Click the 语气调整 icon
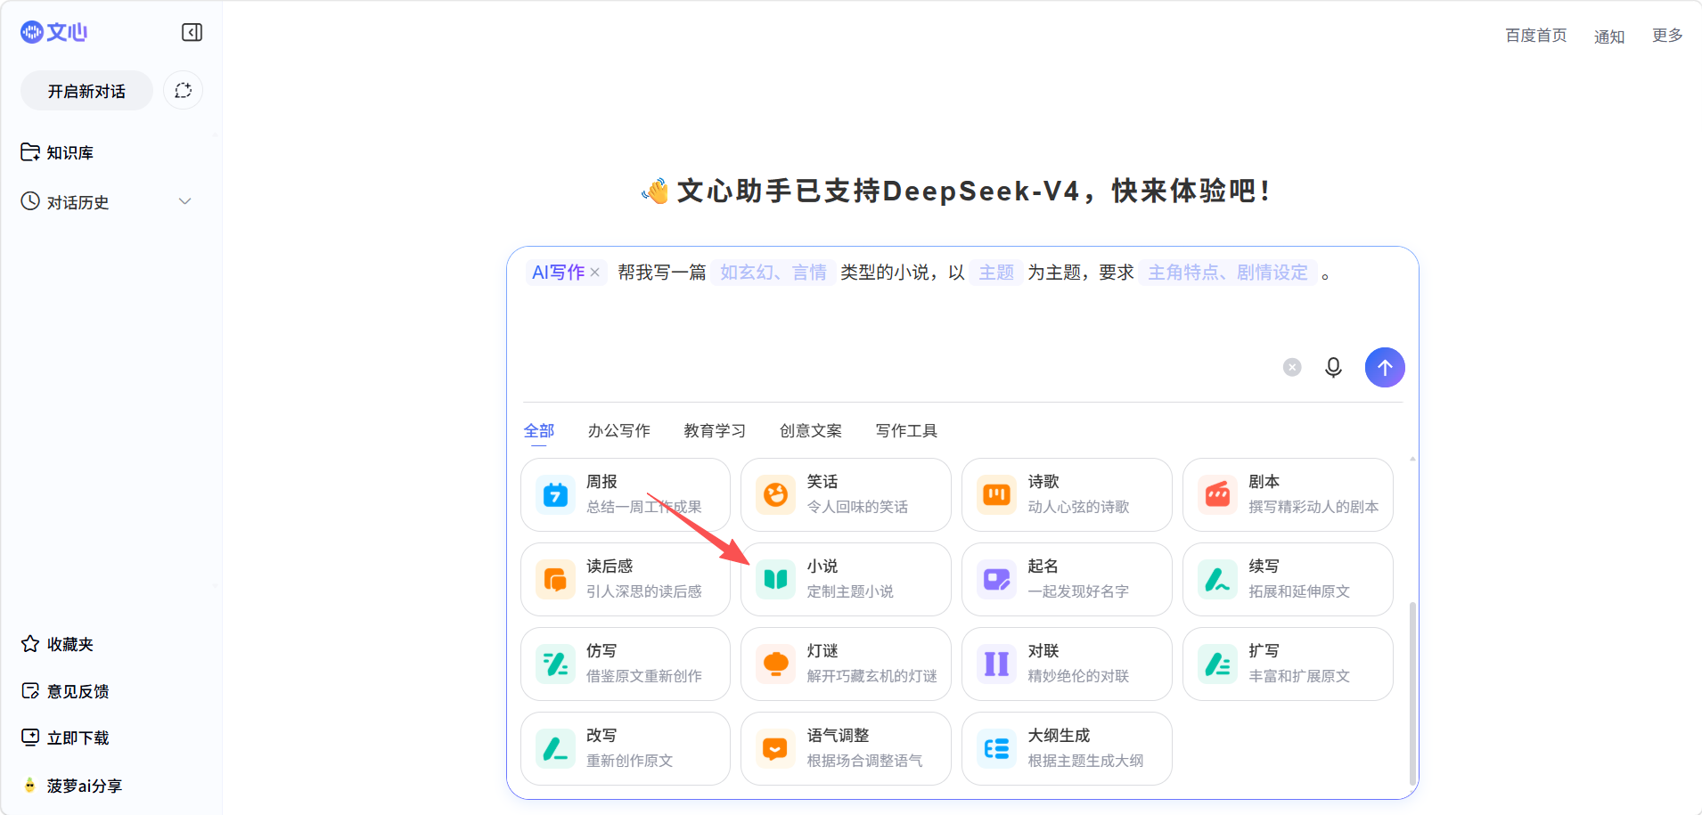1702x815 pixels. pyautogui.click(x=776, y=748)
